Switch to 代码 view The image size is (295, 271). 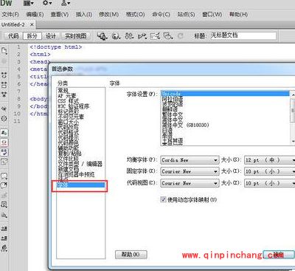point(13,36)
